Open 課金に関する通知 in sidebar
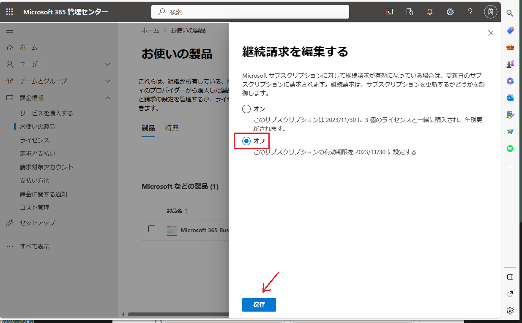 44,194
